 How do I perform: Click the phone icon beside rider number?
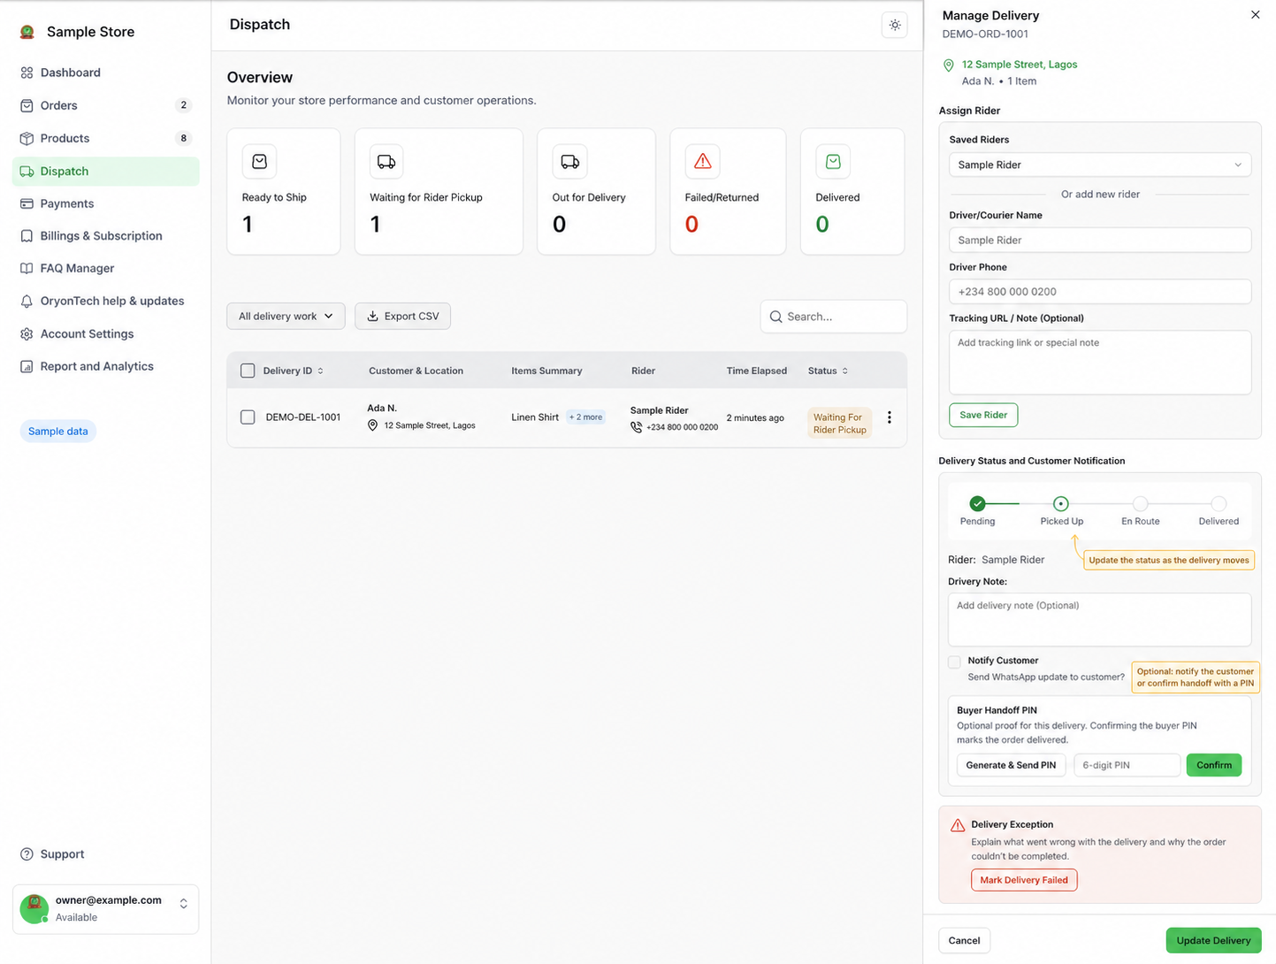[636, 427]
